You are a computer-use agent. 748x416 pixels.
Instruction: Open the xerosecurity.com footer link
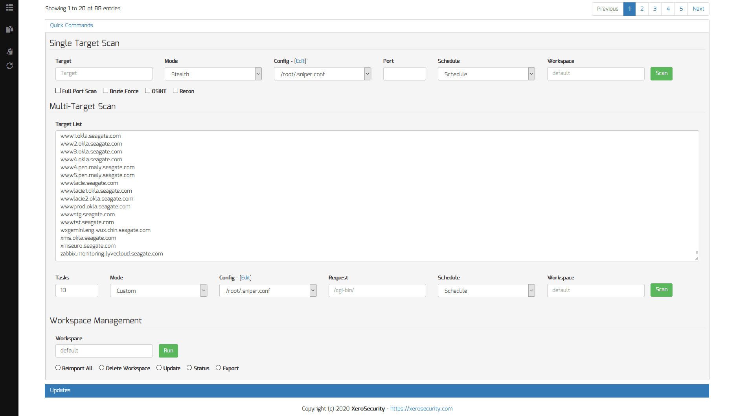[x=421, y=409]
